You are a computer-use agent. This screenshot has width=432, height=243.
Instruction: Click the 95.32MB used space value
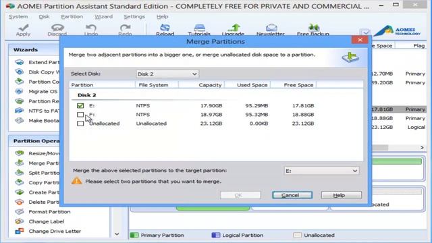(x=256, y=114)
